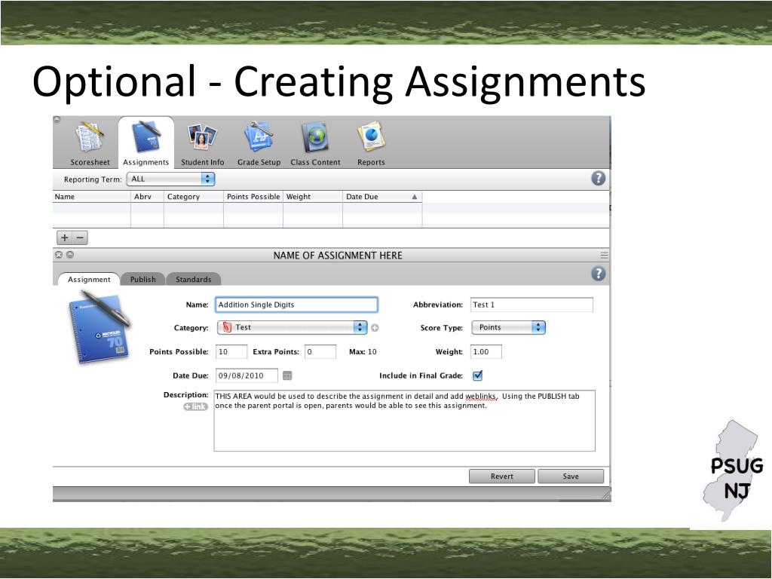Switch to the Publish tab
Image resolution: width=772 pixels, height=579 pixels.
(142, 280)
